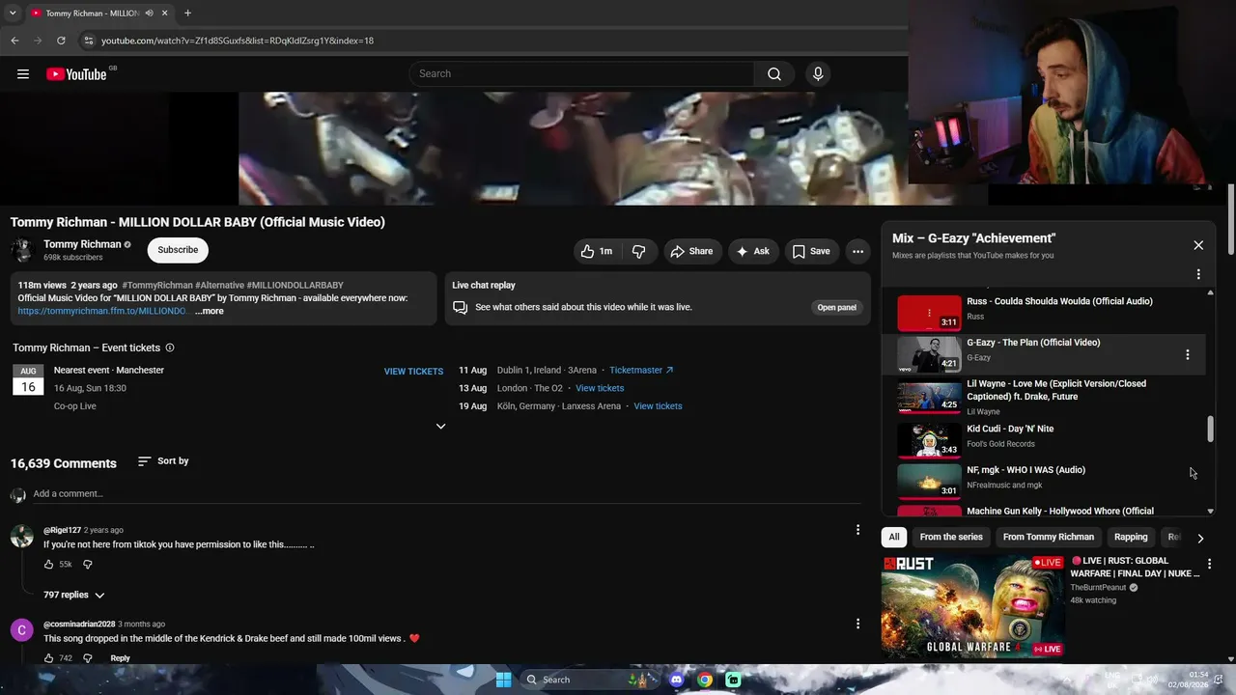
Task: Close the Tommy Richman browser tab
Action: click(x=165, y=14)
